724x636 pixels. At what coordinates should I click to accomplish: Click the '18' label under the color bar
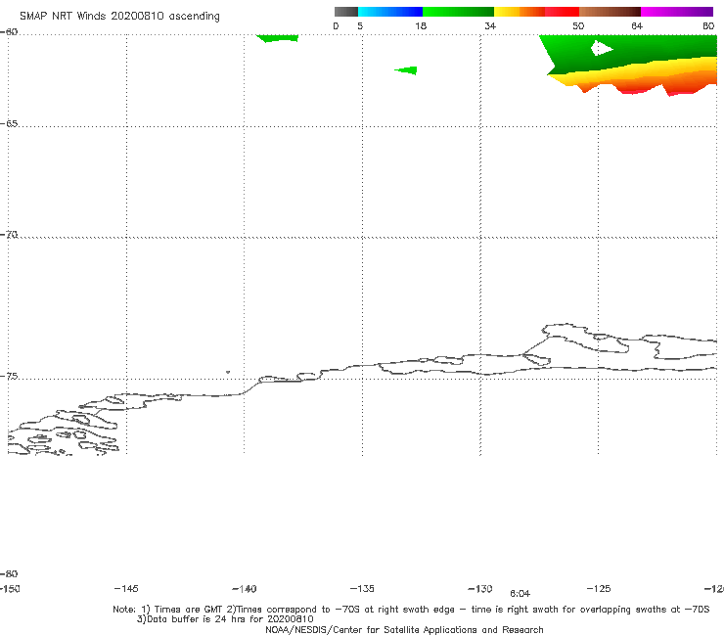[421, 25]
